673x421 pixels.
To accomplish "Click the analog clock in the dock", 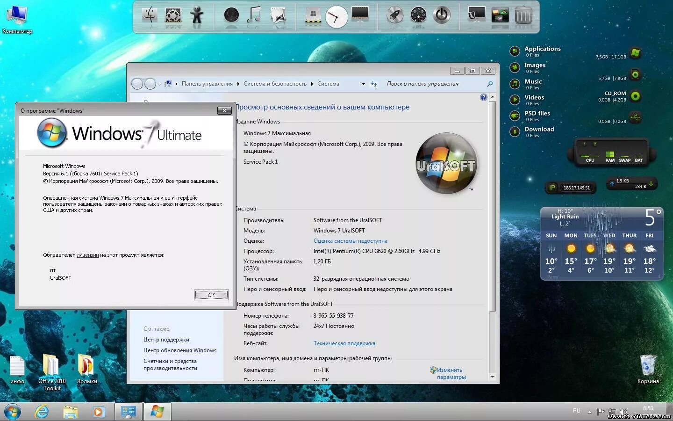I will click(336, 17).
